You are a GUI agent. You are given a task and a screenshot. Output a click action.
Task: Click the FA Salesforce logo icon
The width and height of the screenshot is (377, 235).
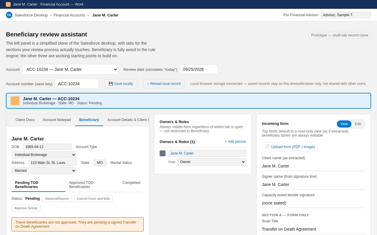pos(9,15)
